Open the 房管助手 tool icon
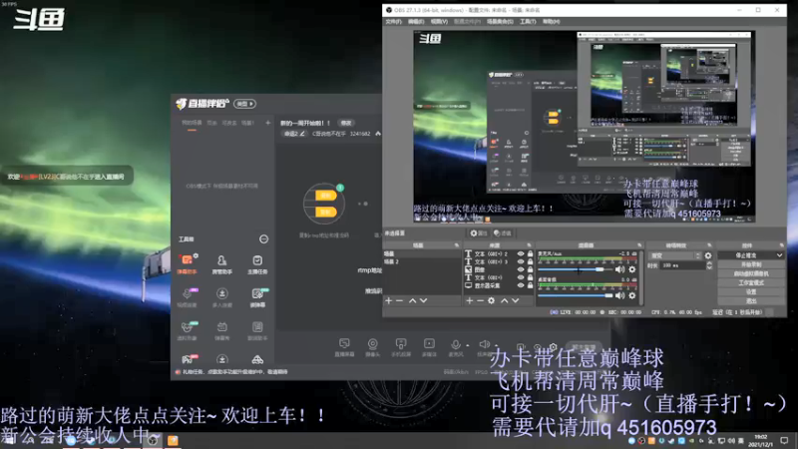 pos(221,264)
